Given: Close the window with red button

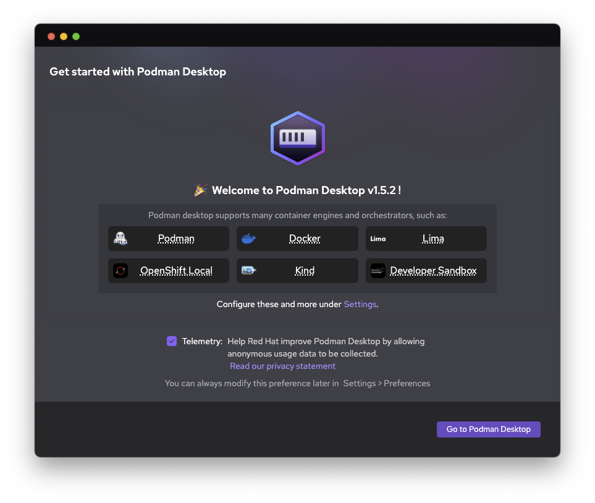Looking at the screenshot, I should pos(51,36).
